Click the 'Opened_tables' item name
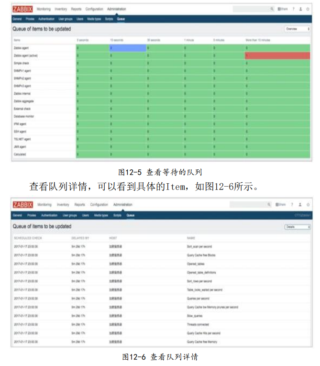 tap(196, 264)
